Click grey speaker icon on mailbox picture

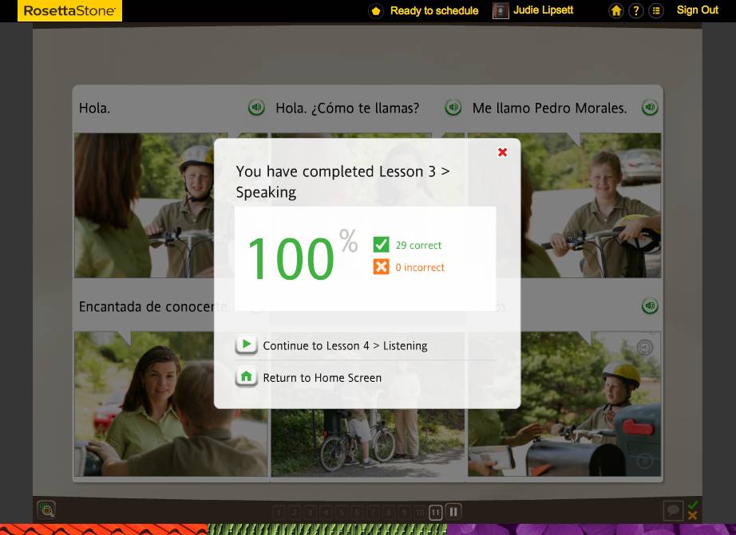pyautogui.click(x=645, y=348)
